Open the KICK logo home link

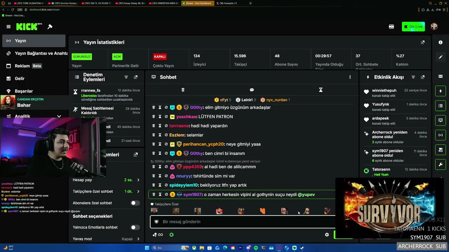[29, 27]
